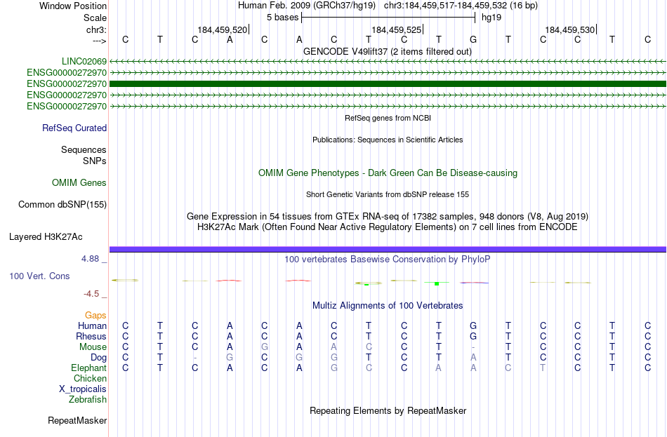Click the 4.88 PhyloP upper scale value
This screenshot has height=437, width=667.
[x=90, y=258]
